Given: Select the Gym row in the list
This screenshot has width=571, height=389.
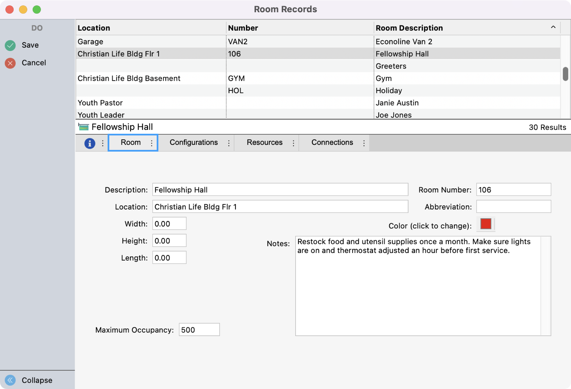Looking at the screenshot, I should click(384, 78).
